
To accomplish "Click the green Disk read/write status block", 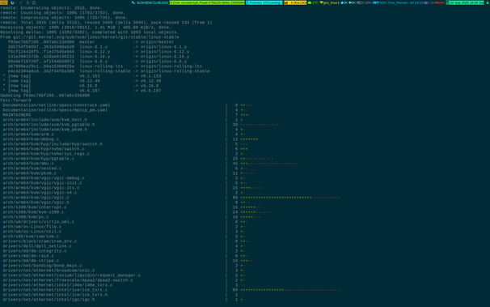I will tap(207, 2).
